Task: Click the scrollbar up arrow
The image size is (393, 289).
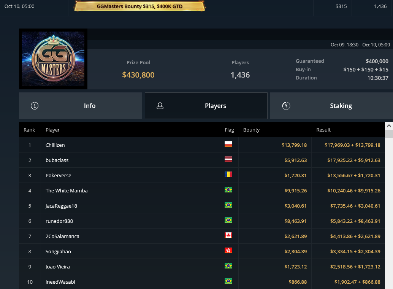Action: (389, 126)
